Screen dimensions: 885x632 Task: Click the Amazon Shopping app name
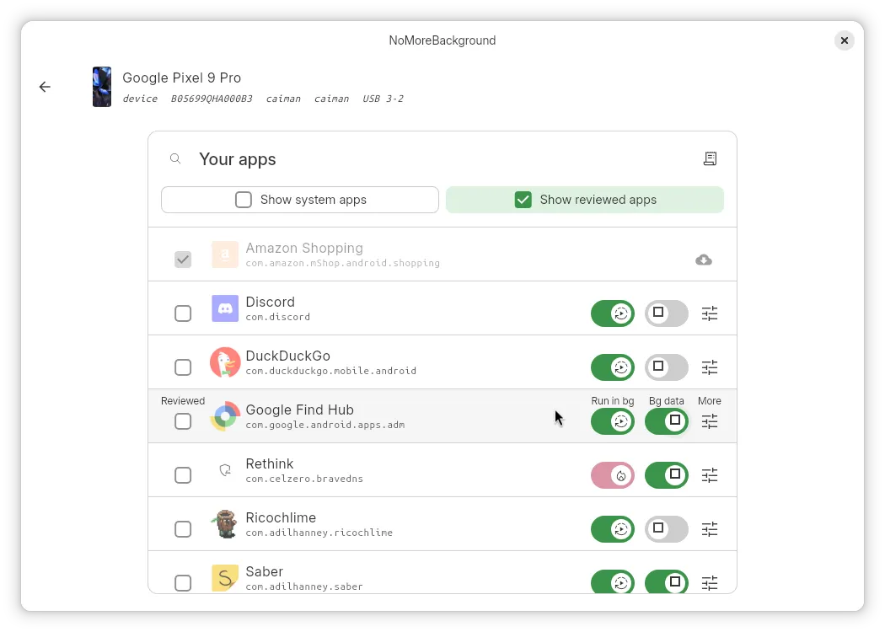pos(304,249)
